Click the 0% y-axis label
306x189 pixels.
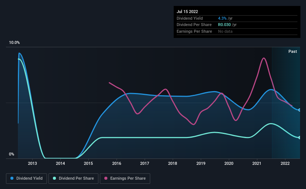[12, 154]
